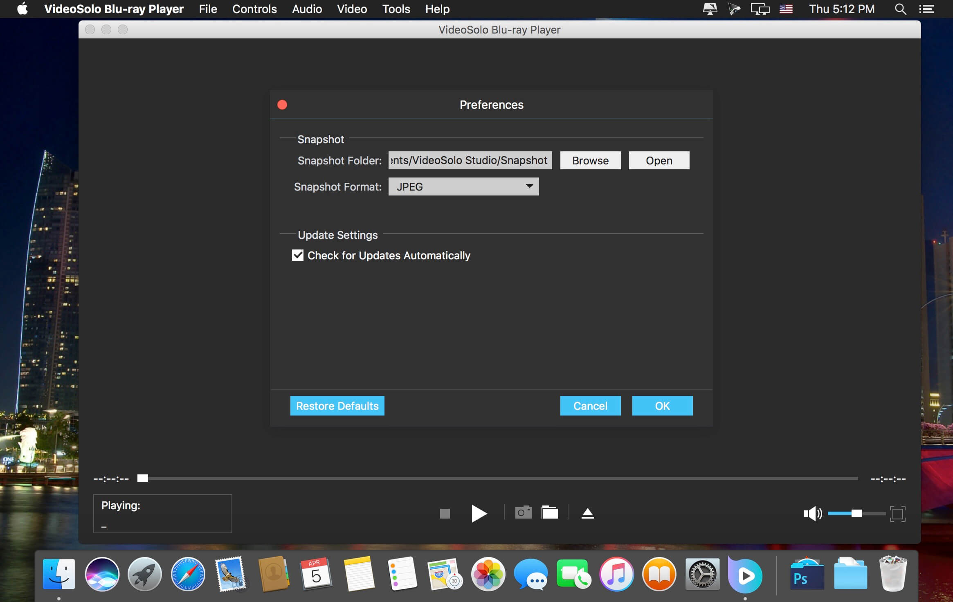Uncheck Check for Updates Automatically
The height and width of the screenshot is (602, 953).
(x=298, y=255)
